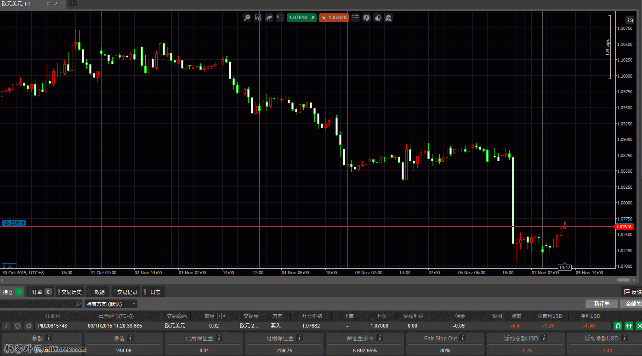Take a chart snapshot with camera icon
This screenshot has width=642, height=356.
(x=630, y=20)
